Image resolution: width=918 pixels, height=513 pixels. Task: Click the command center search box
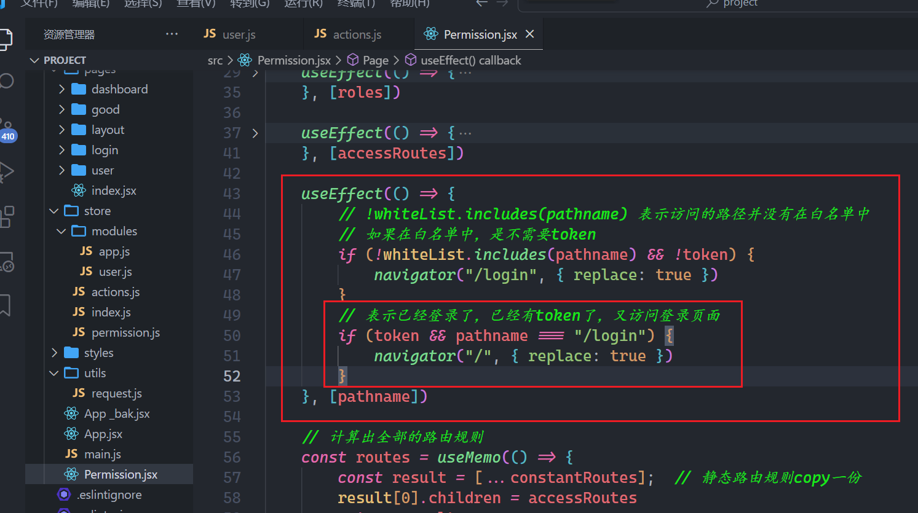(x=718, y=4)
